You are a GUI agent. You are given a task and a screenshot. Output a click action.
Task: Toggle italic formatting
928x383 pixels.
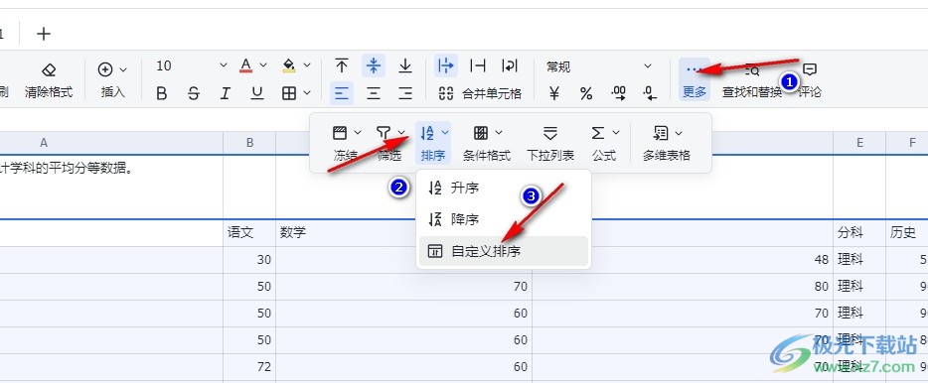[x=225, y=93]
